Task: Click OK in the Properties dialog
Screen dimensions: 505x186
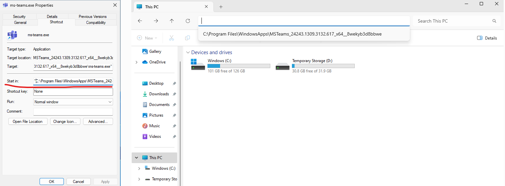Action: [x=52, y=182]
